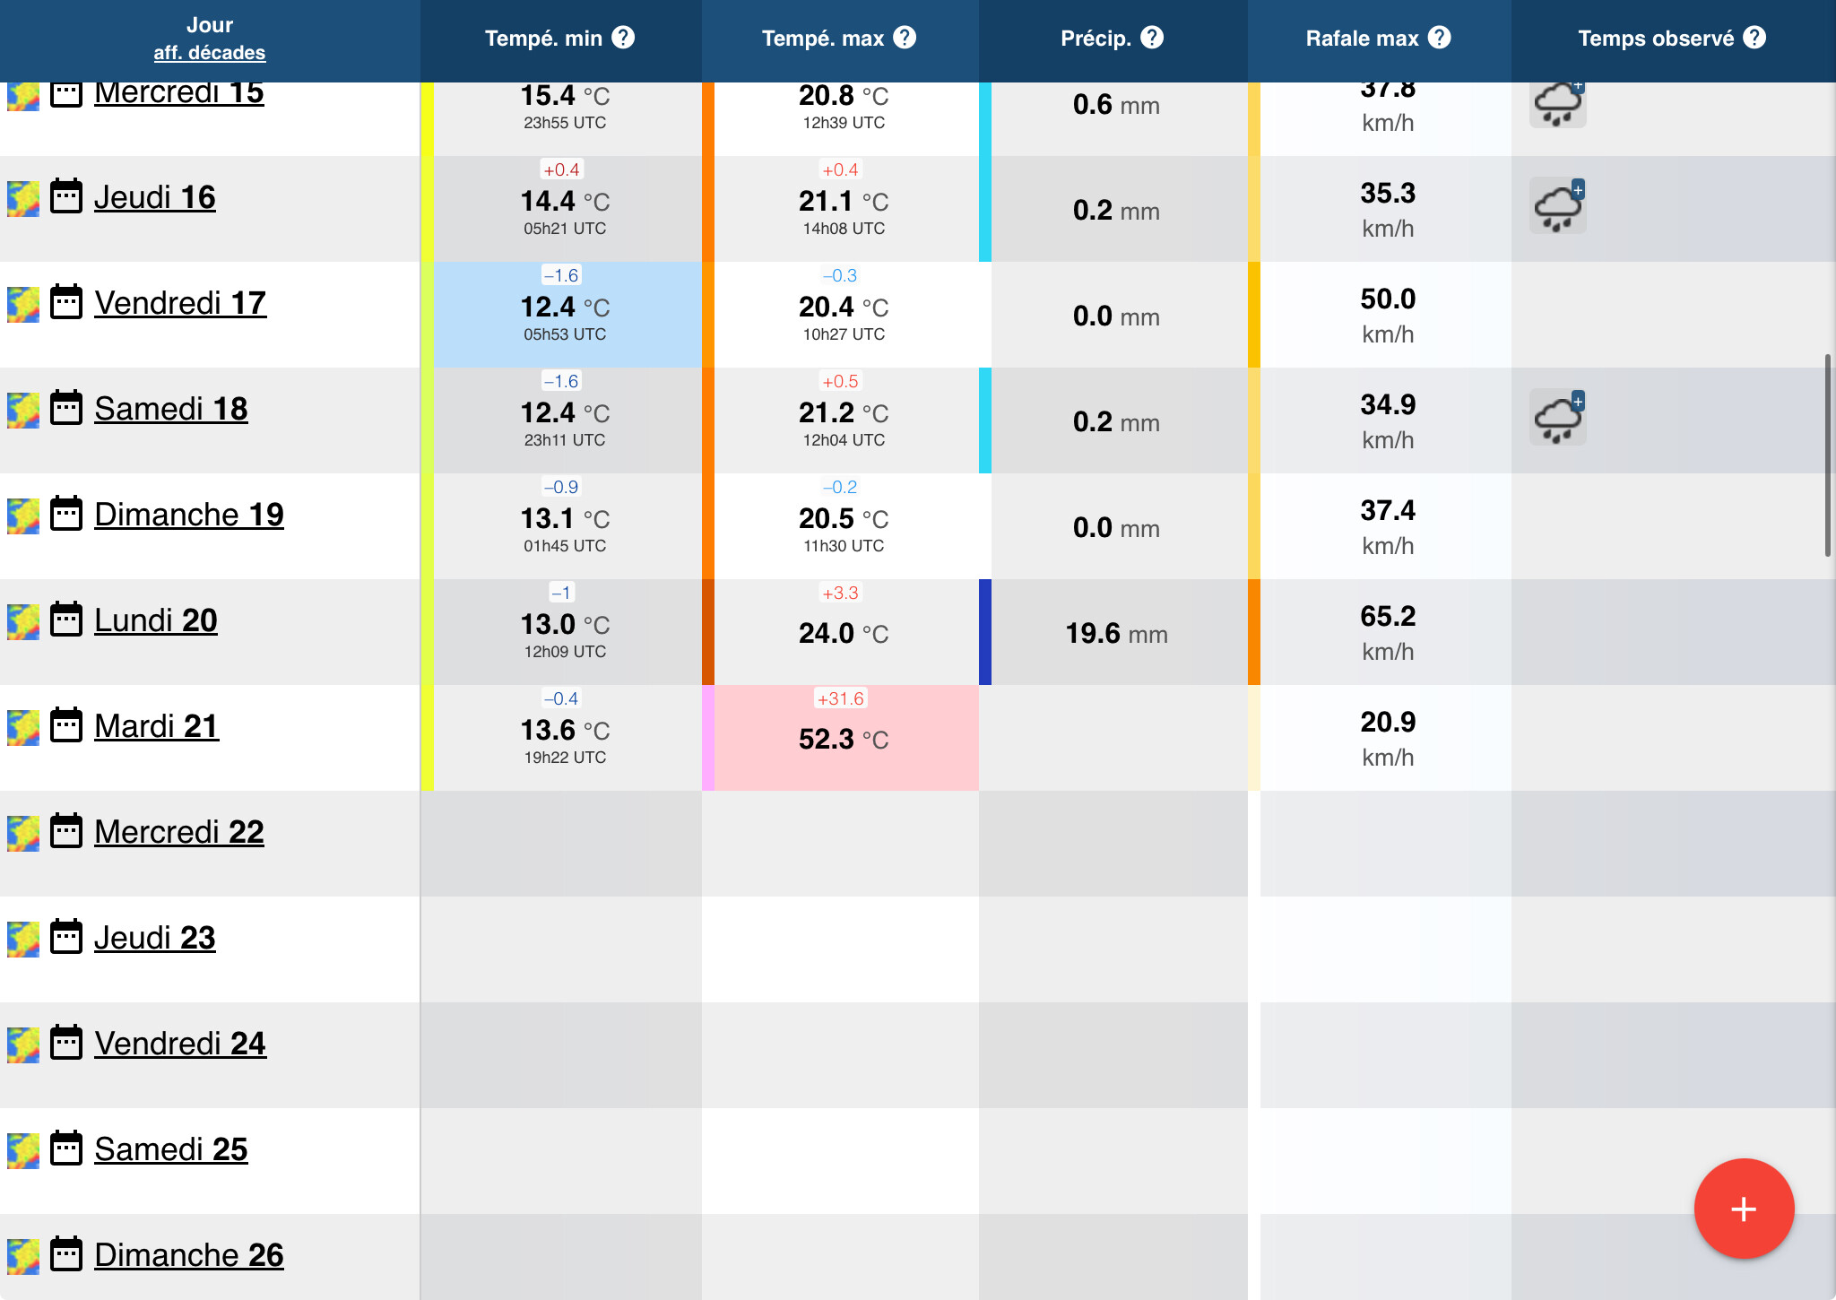The image size is (1836, 1300).
Task: Open the Mercredi 22 day link
Action: point(179,832)
